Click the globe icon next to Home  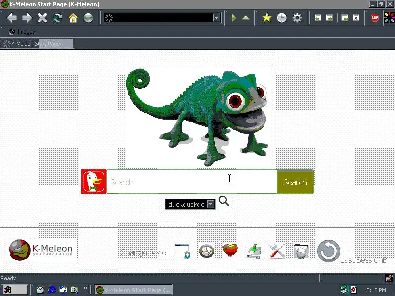click(88, 18)
